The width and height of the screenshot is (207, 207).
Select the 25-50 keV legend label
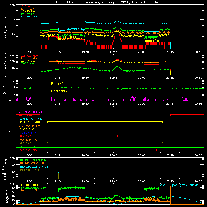click(28, 14)
